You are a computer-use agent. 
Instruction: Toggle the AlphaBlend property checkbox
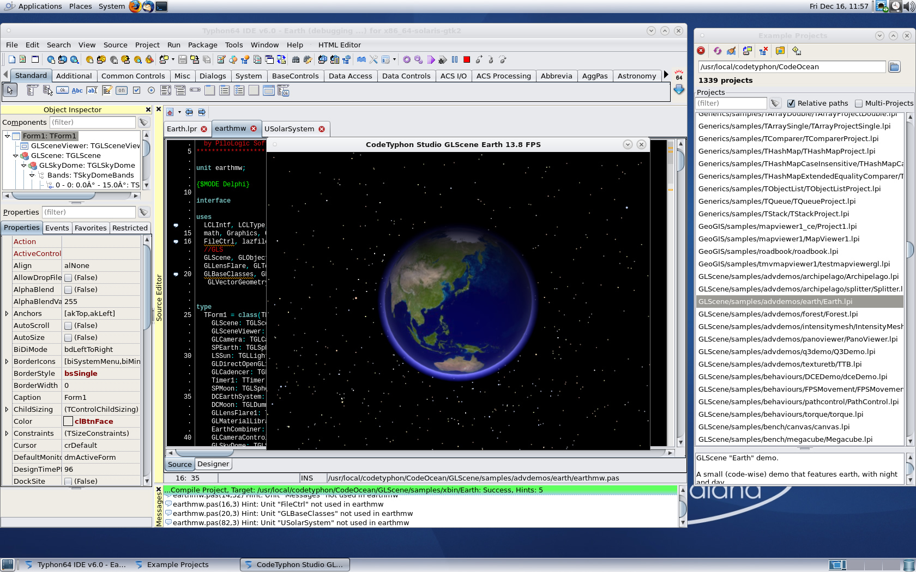point(68,290)
